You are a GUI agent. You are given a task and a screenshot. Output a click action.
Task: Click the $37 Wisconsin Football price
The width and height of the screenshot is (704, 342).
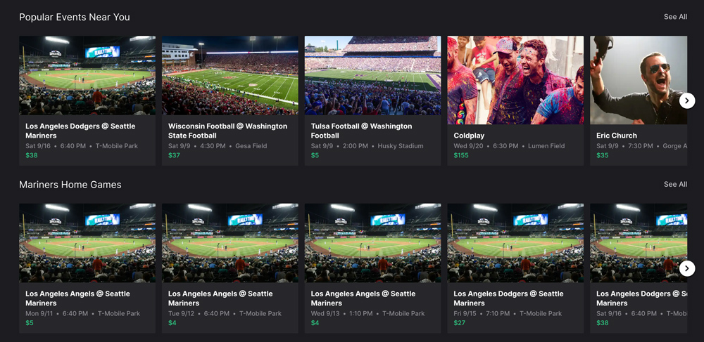click(x=173, y=155)
